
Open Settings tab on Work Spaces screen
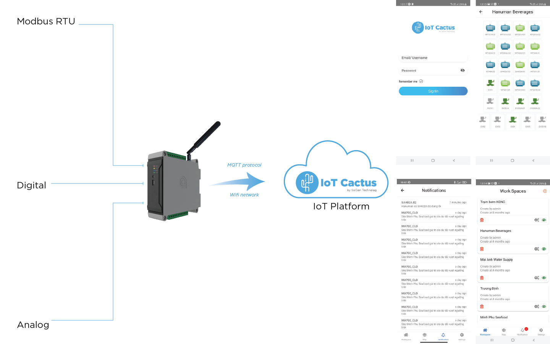click(541, 331)
